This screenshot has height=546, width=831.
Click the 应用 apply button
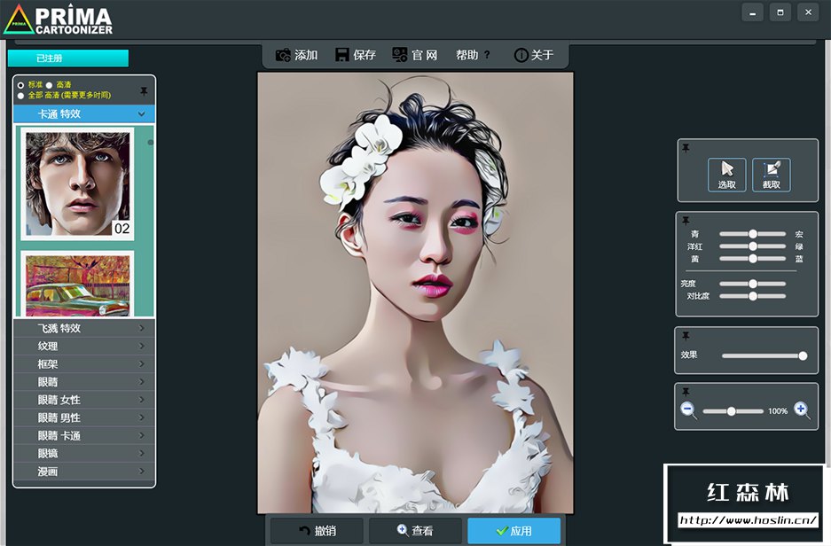coord(513,531)
